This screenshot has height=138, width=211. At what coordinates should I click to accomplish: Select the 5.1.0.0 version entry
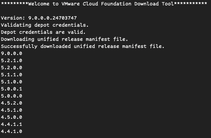coord(11,82)
